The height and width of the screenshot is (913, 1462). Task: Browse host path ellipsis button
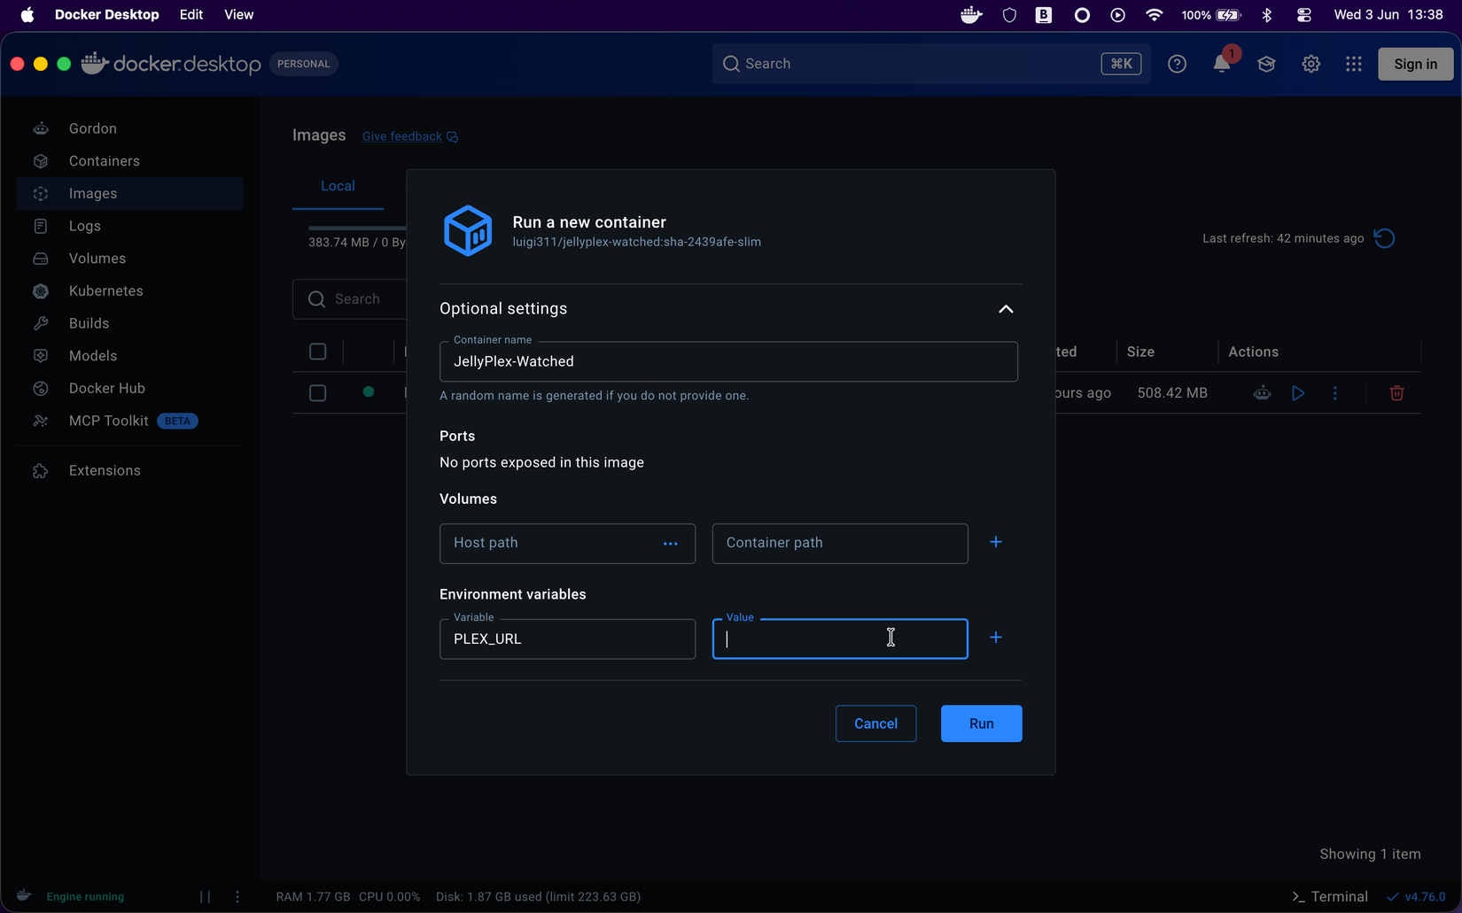pyautogui.click(x=671, y=544)
